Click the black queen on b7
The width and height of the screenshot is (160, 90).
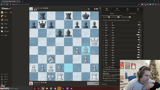pos(42,24)
